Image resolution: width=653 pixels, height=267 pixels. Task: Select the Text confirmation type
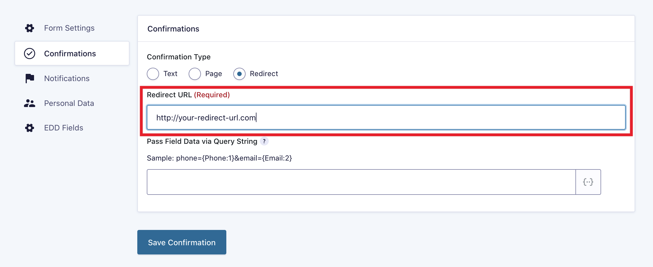pos(153,74)
